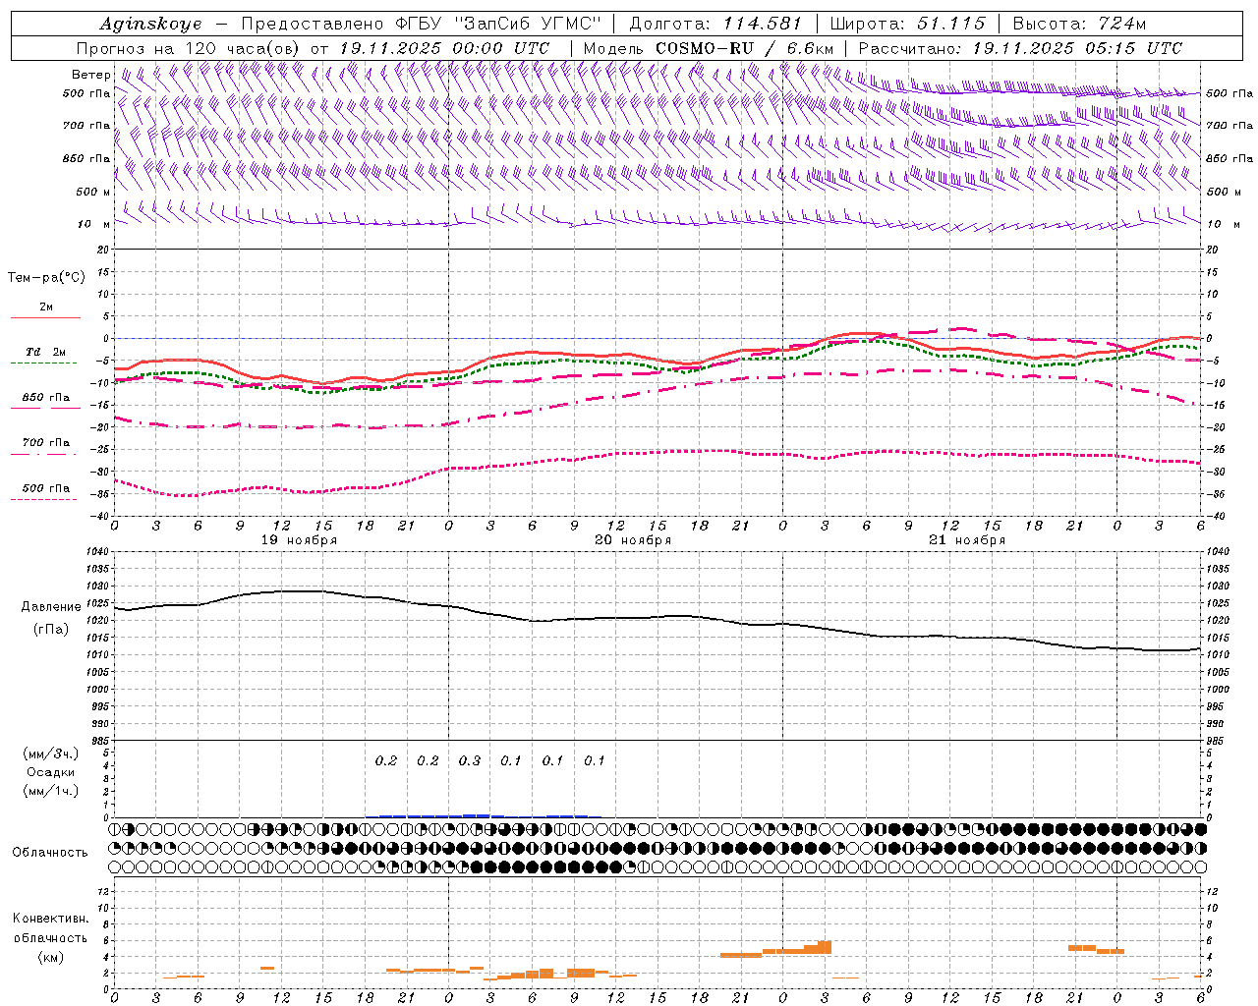Screen dimensions: 1258x1006
Task: Click the computed time Рассчитано: 19.11.2025 05:15 UTC
Action: click(1020, 48)
